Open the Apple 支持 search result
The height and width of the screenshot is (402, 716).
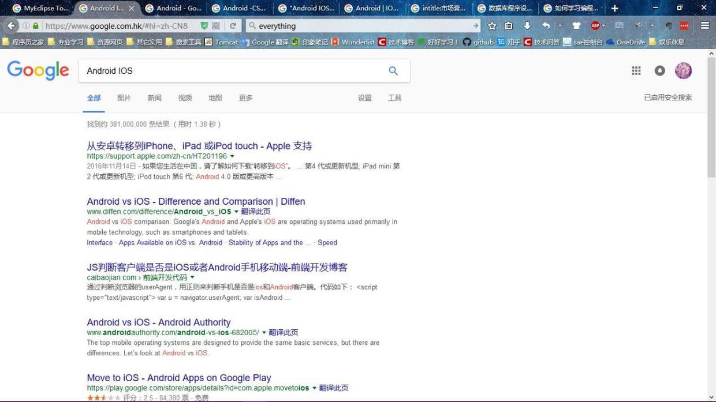click(x=199, y=146)
